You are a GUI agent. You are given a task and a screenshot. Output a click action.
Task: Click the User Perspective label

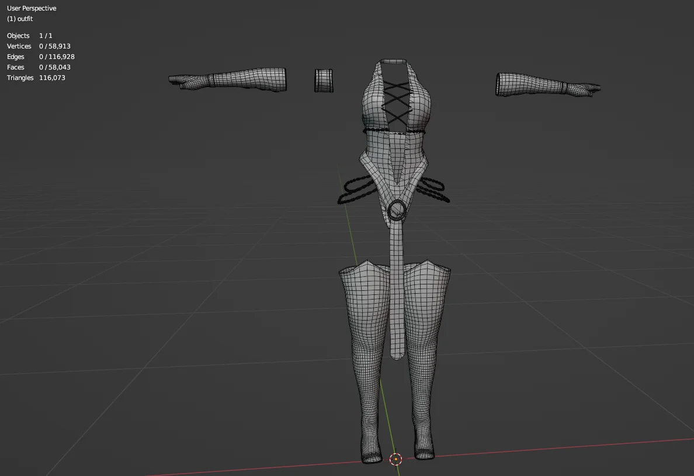pos(31,8)
